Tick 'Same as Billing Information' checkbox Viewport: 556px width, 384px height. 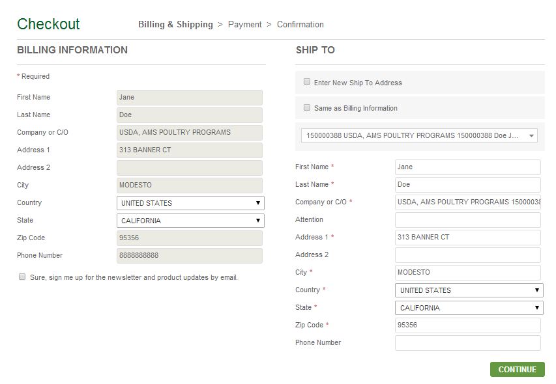[x=307, y=107]
